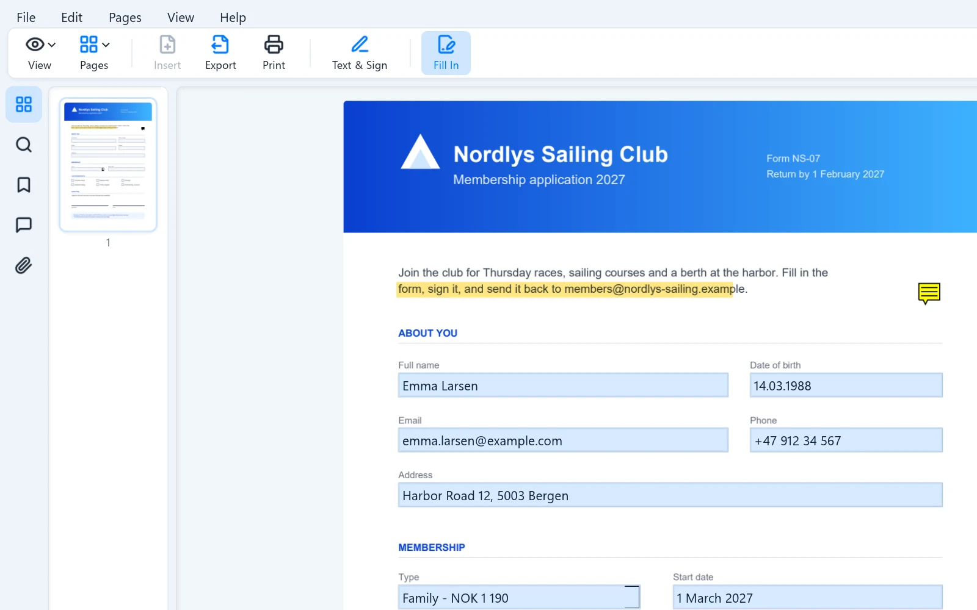Click the Insert page icon
The height and width of the screenshot is (610, 977).
[167, 53]
